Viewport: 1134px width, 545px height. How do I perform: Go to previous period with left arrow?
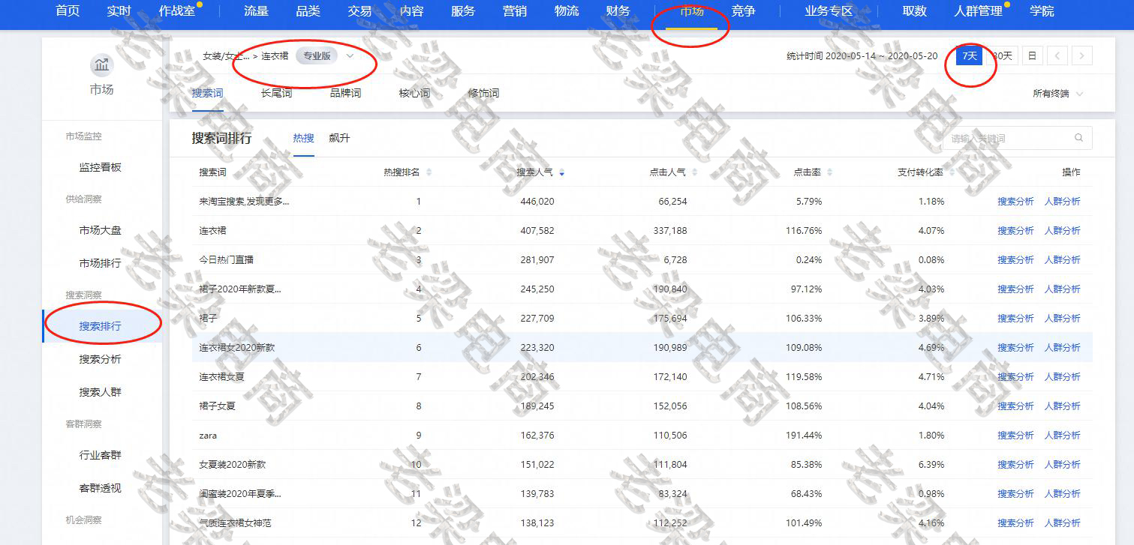(1057, 55)
